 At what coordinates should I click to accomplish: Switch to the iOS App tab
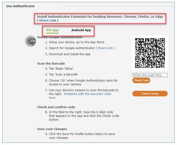tap(52, 30)
